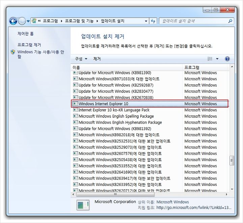Click icon beside KB981392 update
The width and height of the screenshot is (243, 223).
tap(76, 129)
